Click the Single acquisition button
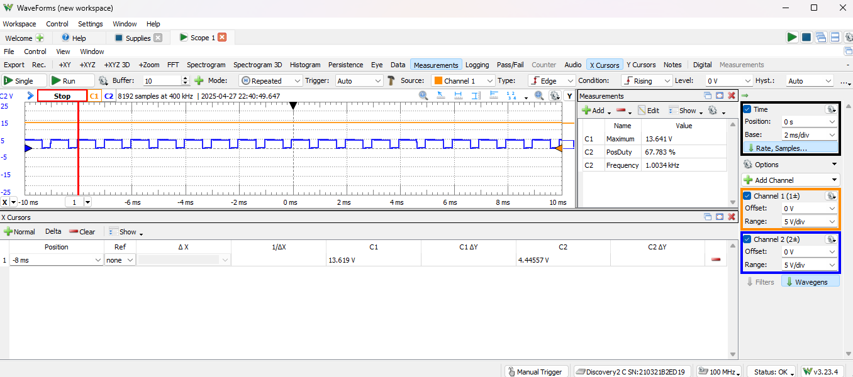The image size is (853, 377). point(24,80)
